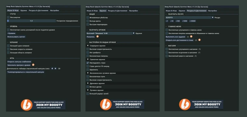This screenshot has height=117, width=247.
Task: Click the (?) help marker beside Бесплатное исцеление в магазине
Action: 200,52
